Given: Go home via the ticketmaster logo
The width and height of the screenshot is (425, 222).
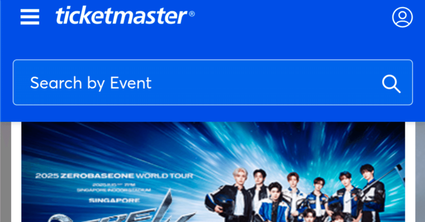Looking at the screenshot, I should 122,16.
